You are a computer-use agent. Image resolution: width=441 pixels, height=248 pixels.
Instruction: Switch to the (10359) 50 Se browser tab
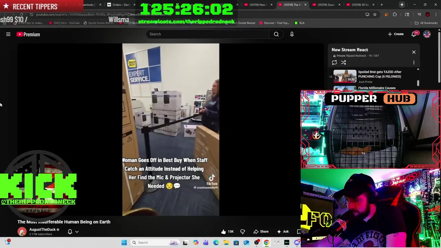[360, 4]
